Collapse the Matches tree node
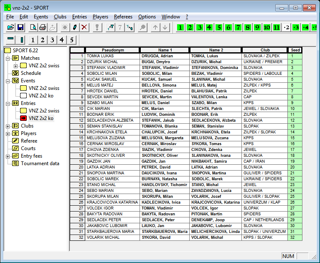 coord(8,58)
